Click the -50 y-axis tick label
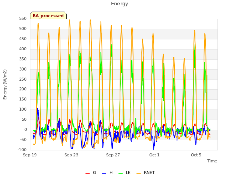240x180 pixels. tap(23, 140)
